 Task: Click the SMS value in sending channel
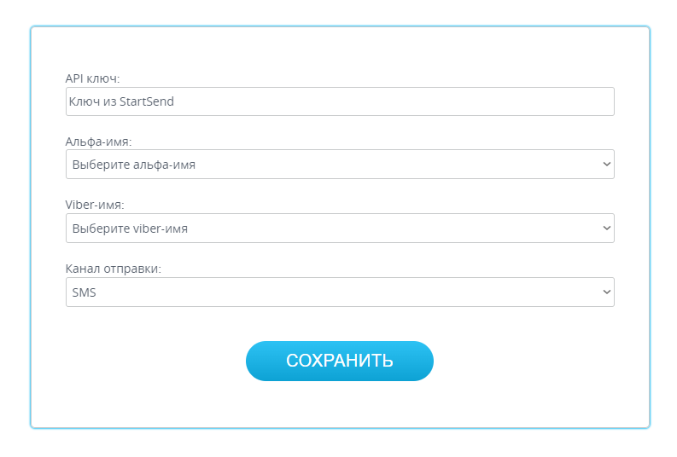click(x=85, y=292)
